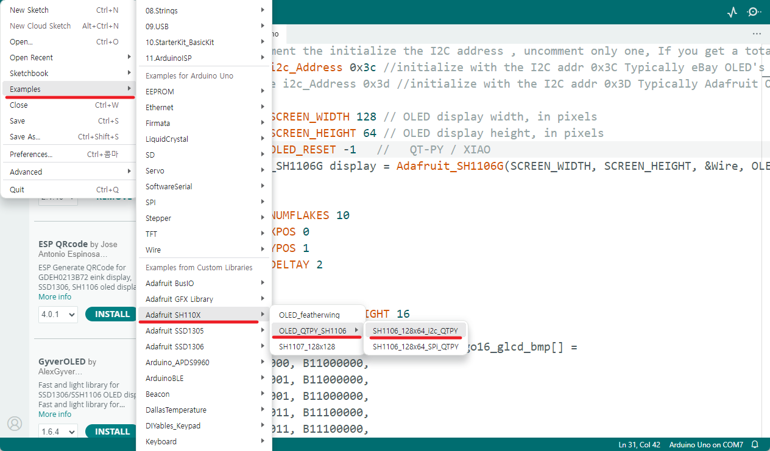
Task: Open LiquidCrystal examples submenu
Action: click(x=204, y=139)
